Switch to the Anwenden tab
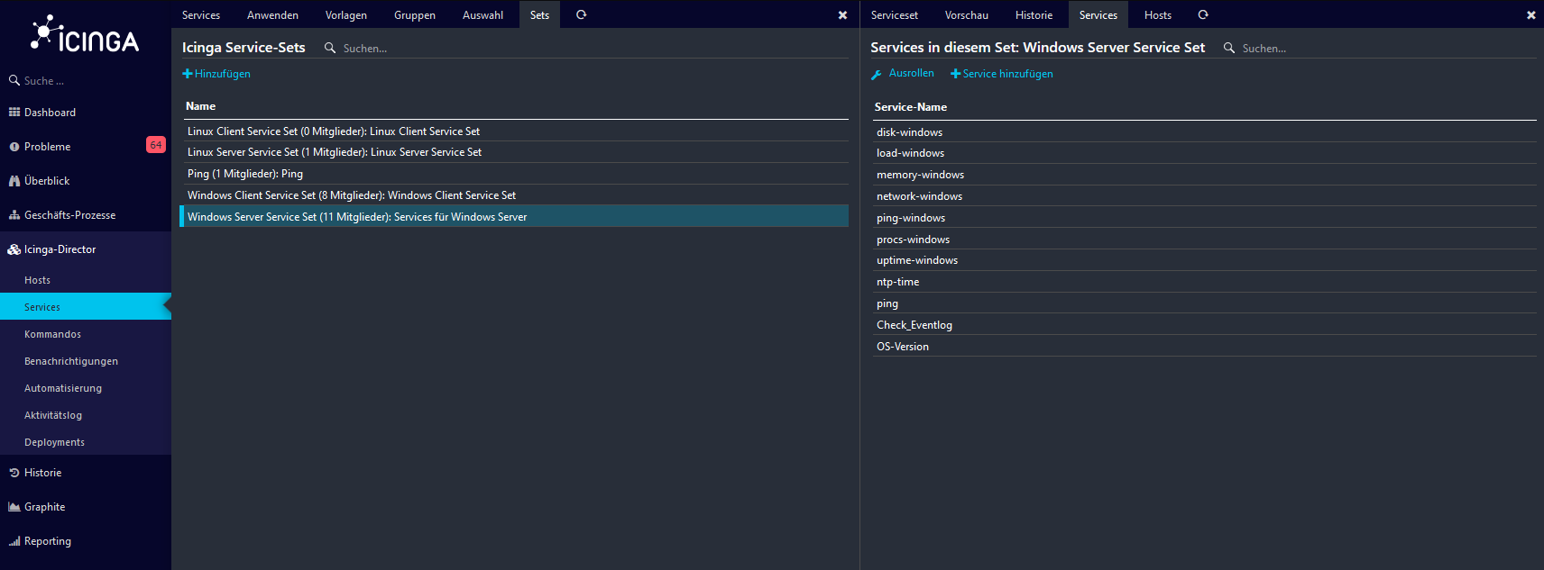Image resolution: width=1544 pixels, height=570 pixels. [272, 14]
